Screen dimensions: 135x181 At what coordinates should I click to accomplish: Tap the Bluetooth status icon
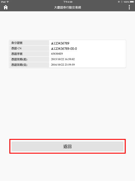122,2
